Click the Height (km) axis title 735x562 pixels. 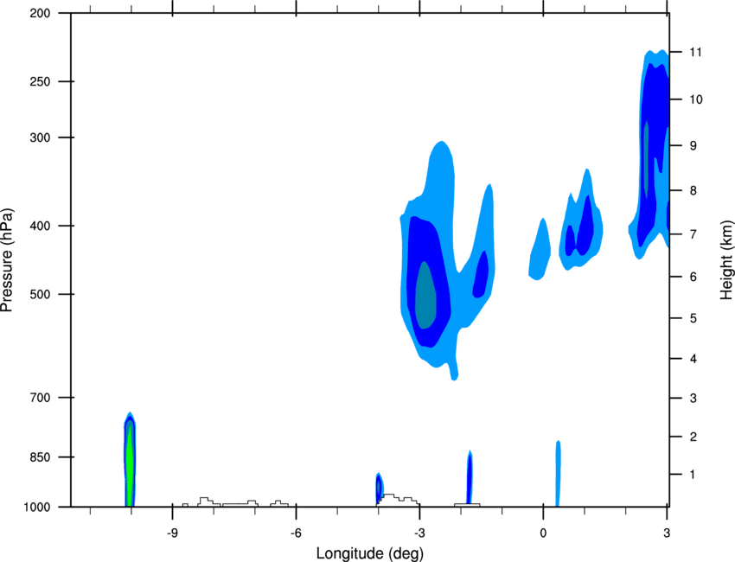(x=726, y=259)
